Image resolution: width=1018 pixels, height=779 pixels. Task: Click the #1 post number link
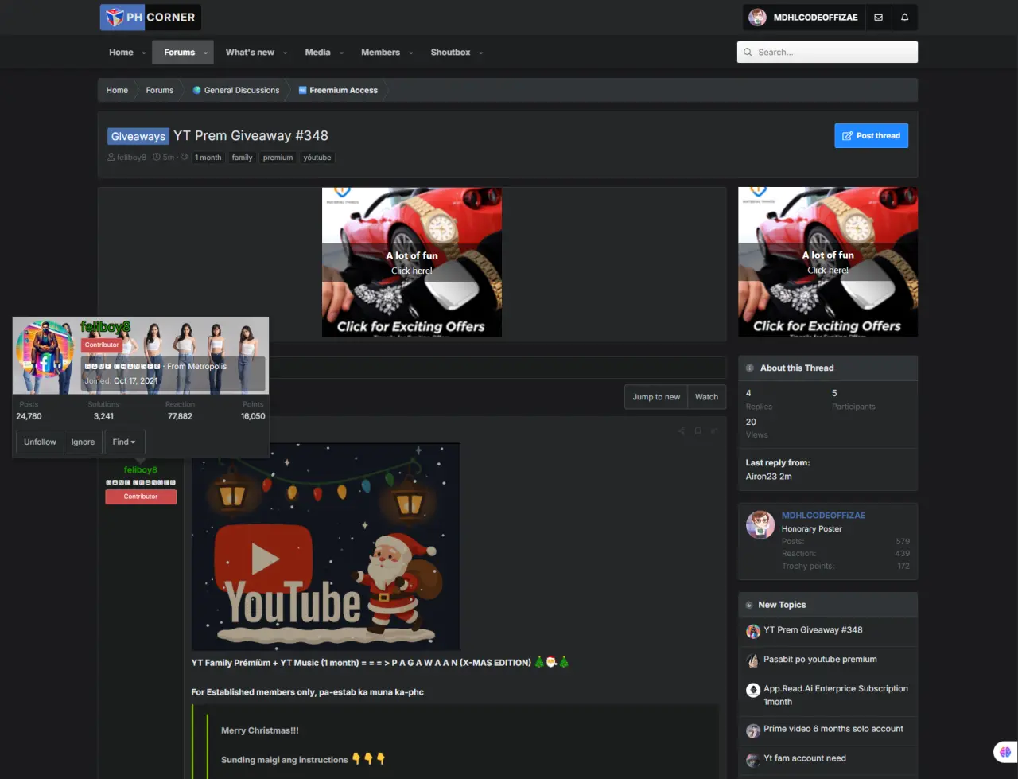click(x=714, y=431)
